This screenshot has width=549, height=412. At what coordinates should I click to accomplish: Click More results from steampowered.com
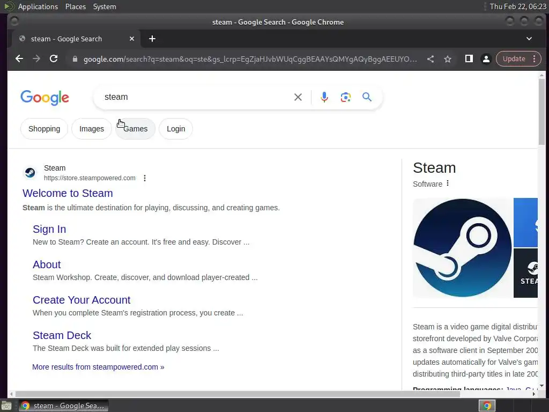point(98,367)
